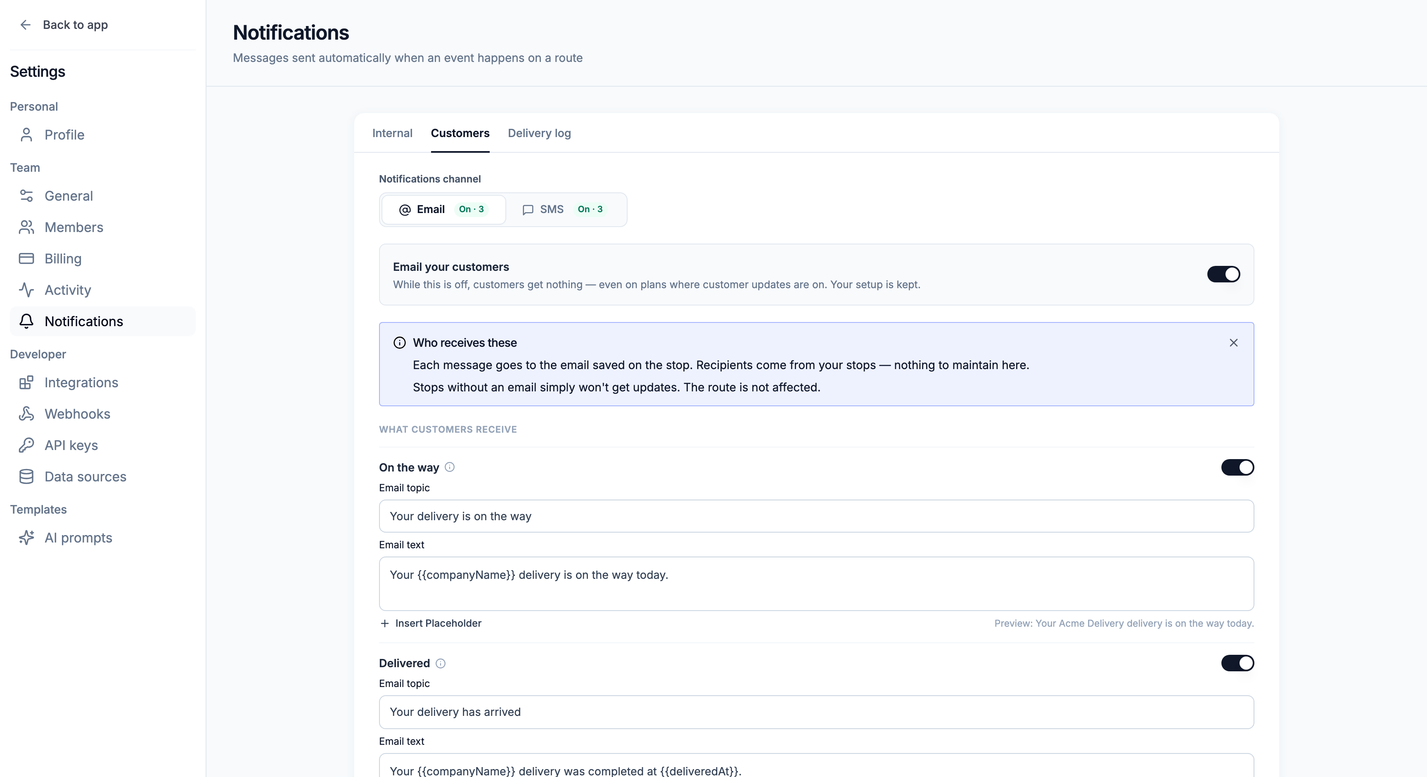1427x777 pixels.
Task: Open the Webhooks settings page
Action: (x=102, y=414)
